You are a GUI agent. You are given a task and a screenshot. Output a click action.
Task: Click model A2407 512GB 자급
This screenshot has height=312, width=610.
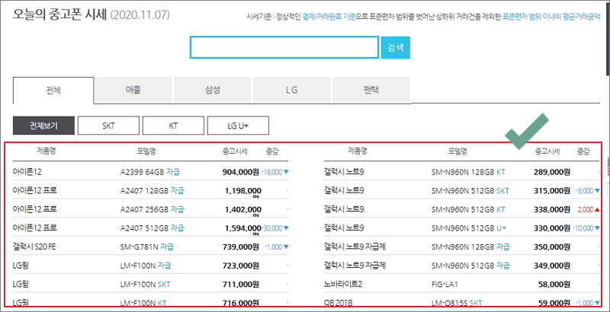(152, 228)
